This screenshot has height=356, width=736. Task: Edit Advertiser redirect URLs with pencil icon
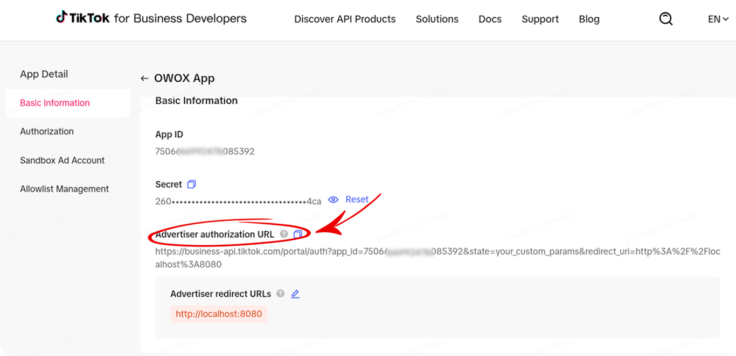click(x=295, y=294)
